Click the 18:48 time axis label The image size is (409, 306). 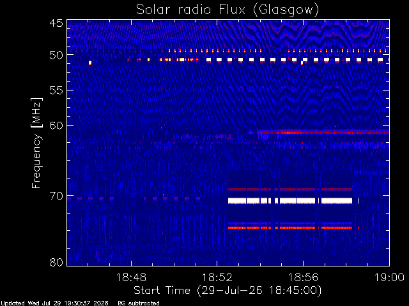coord(131,277)
